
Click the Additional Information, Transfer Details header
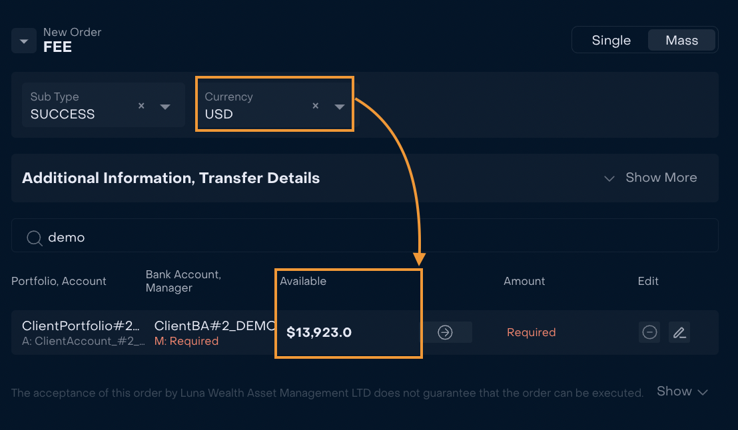(x=171, y=178)
